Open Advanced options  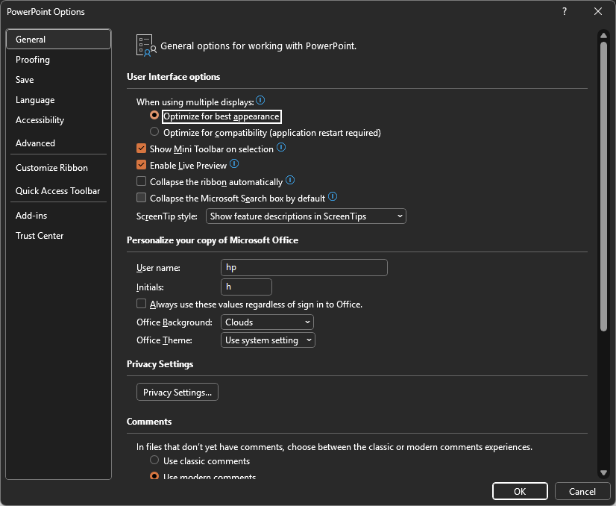coord(58,143)
